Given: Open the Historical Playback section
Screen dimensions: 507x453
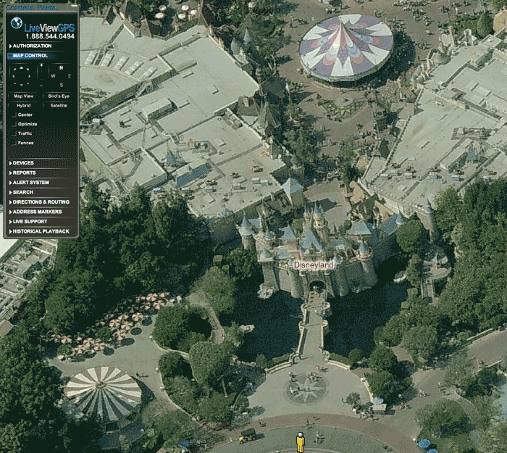Looking at the screenshot, I should [x=41, y=231].
